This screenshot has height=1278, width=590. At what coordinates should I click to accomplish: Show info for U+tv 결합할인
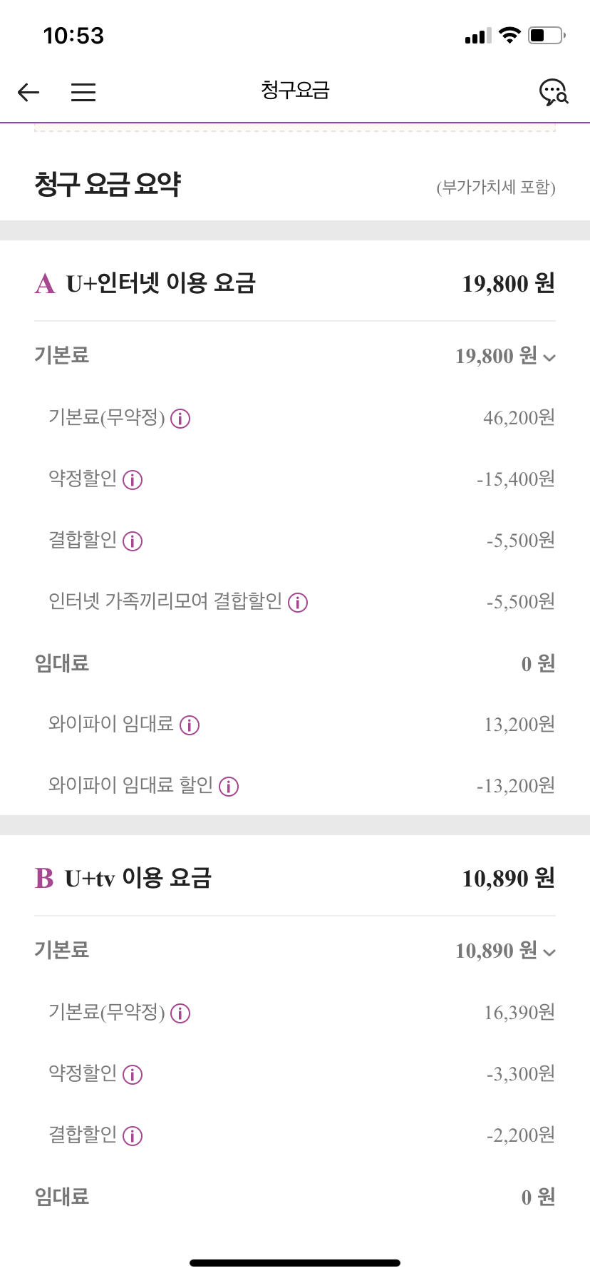133,1136
